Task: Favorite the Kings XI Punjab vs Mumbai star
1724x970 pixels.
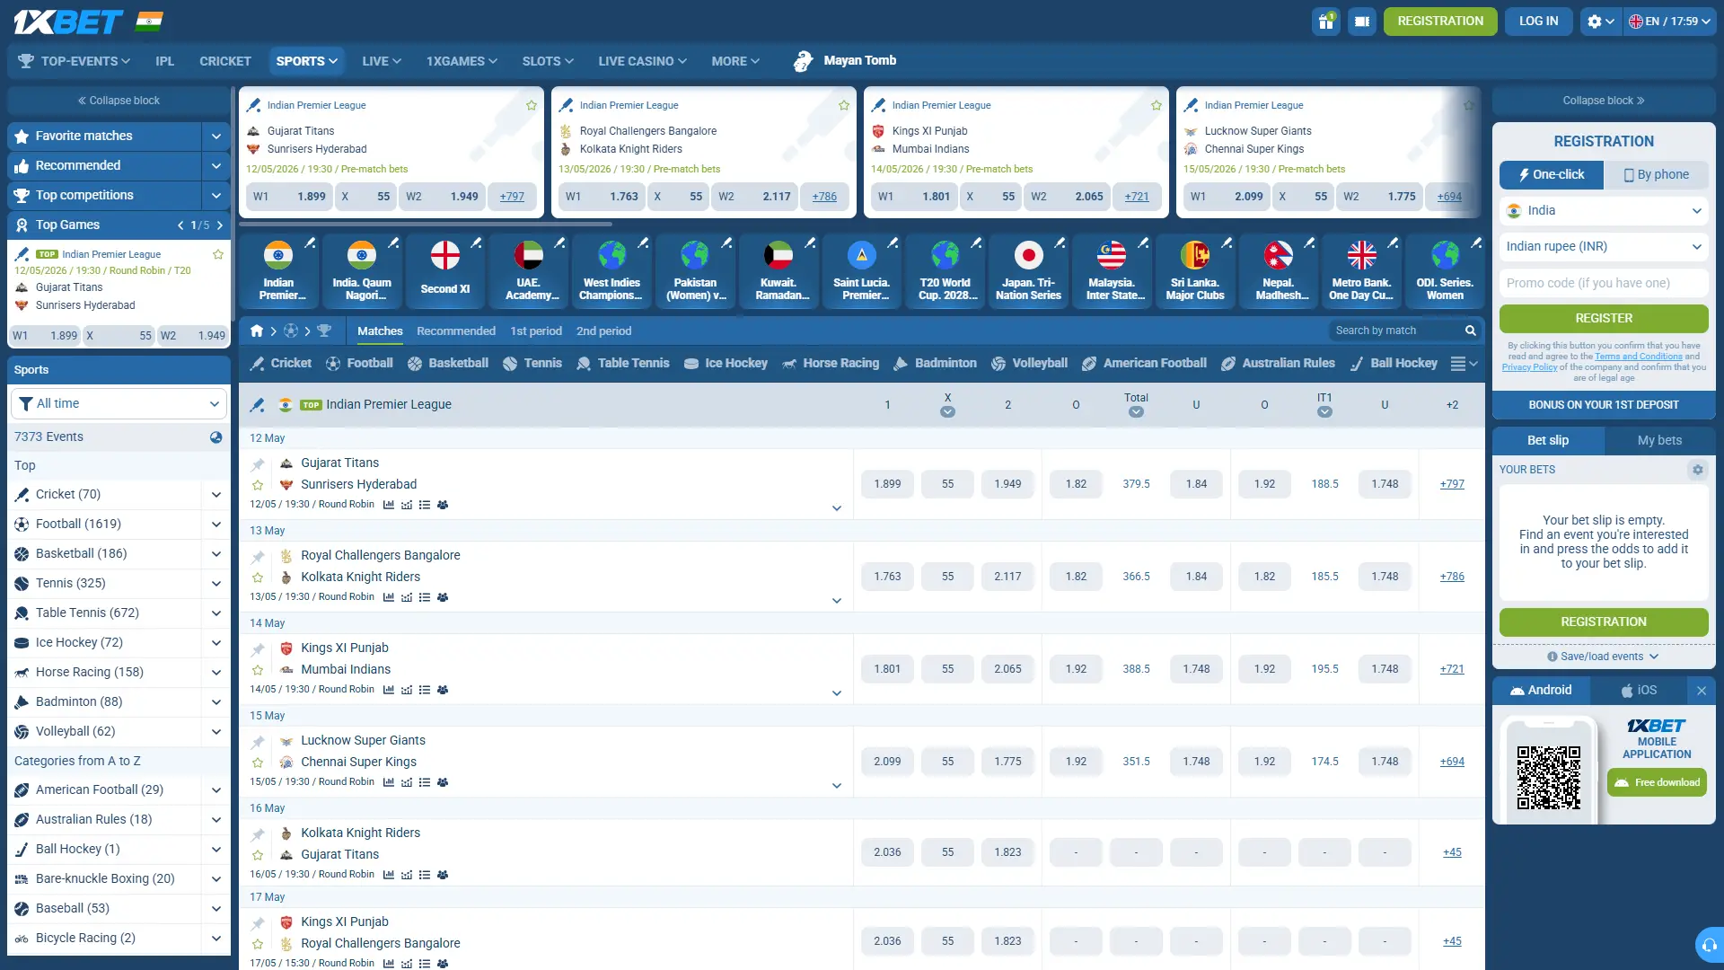Action: click(x=258, y=670)
